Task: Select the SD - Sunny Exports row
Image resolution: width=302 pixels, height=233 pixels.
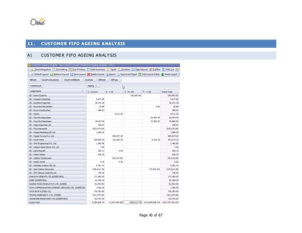Action: [57, 96]
